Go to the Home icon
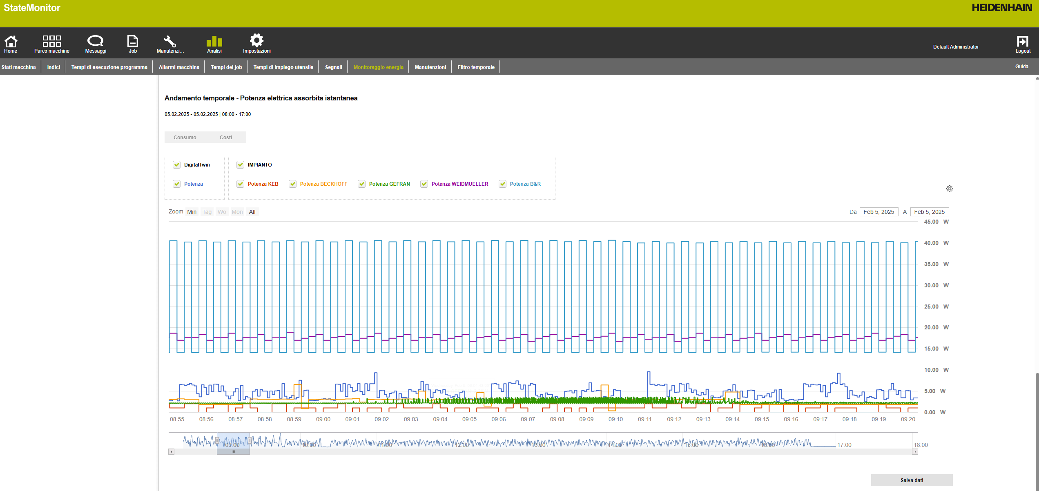 11,41
